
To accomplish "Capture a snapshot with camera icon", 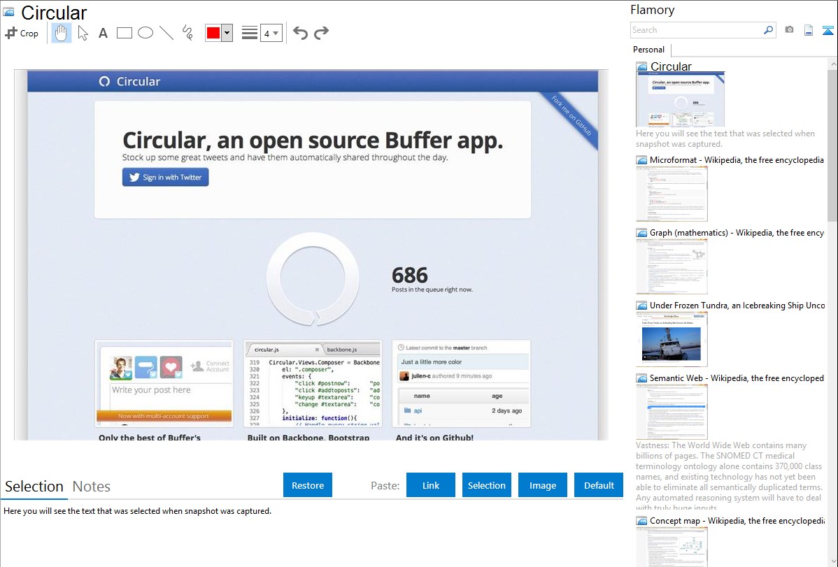I will (x=789, y=30).
